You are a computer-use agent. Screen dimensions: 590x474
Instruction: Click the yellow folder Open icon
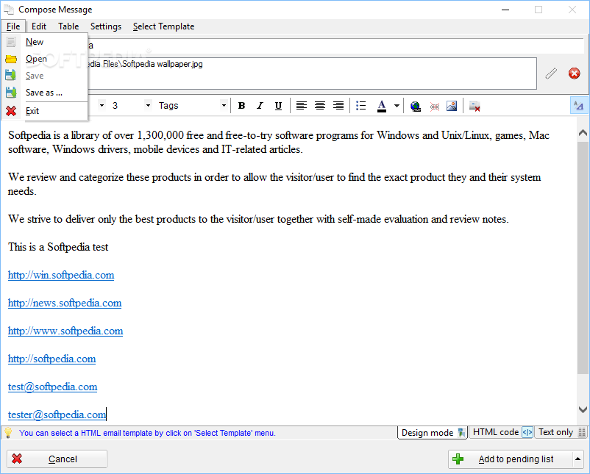pos(11,59)
